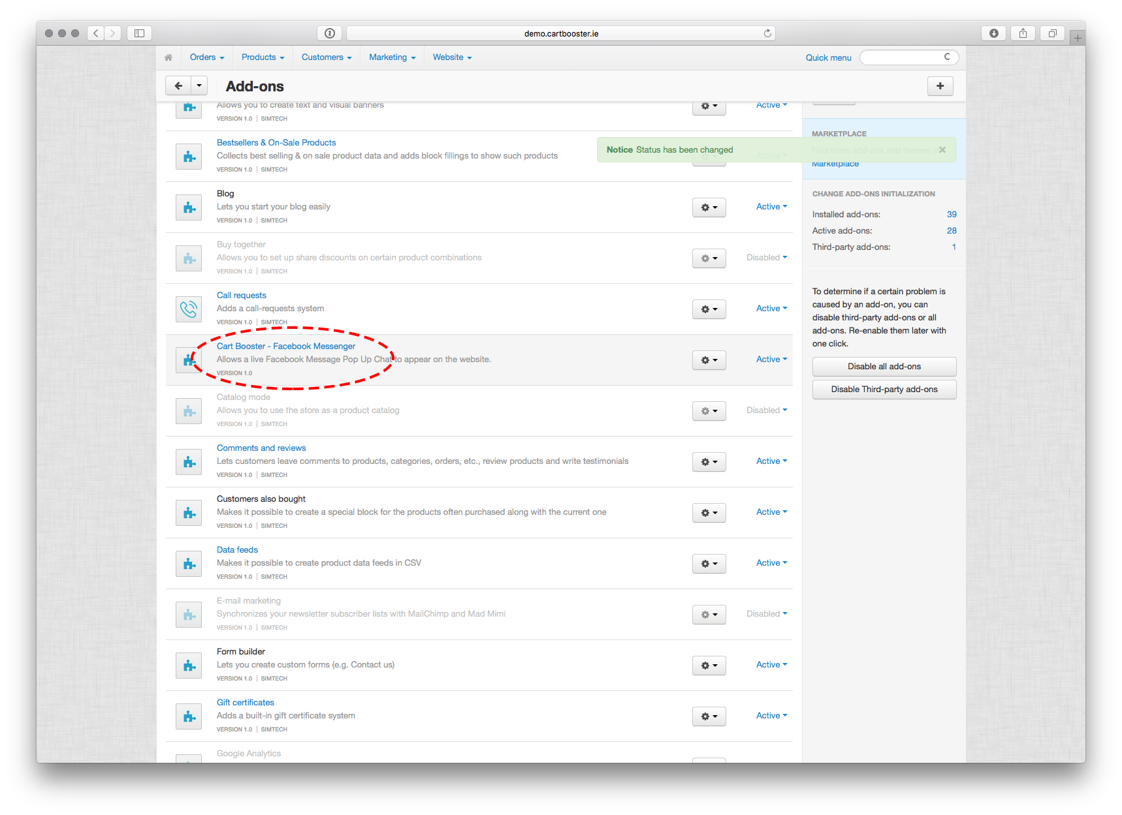Screen dimensions: 1122x815
Task: Open the Comments and reviews link
Action: (261, 448)
